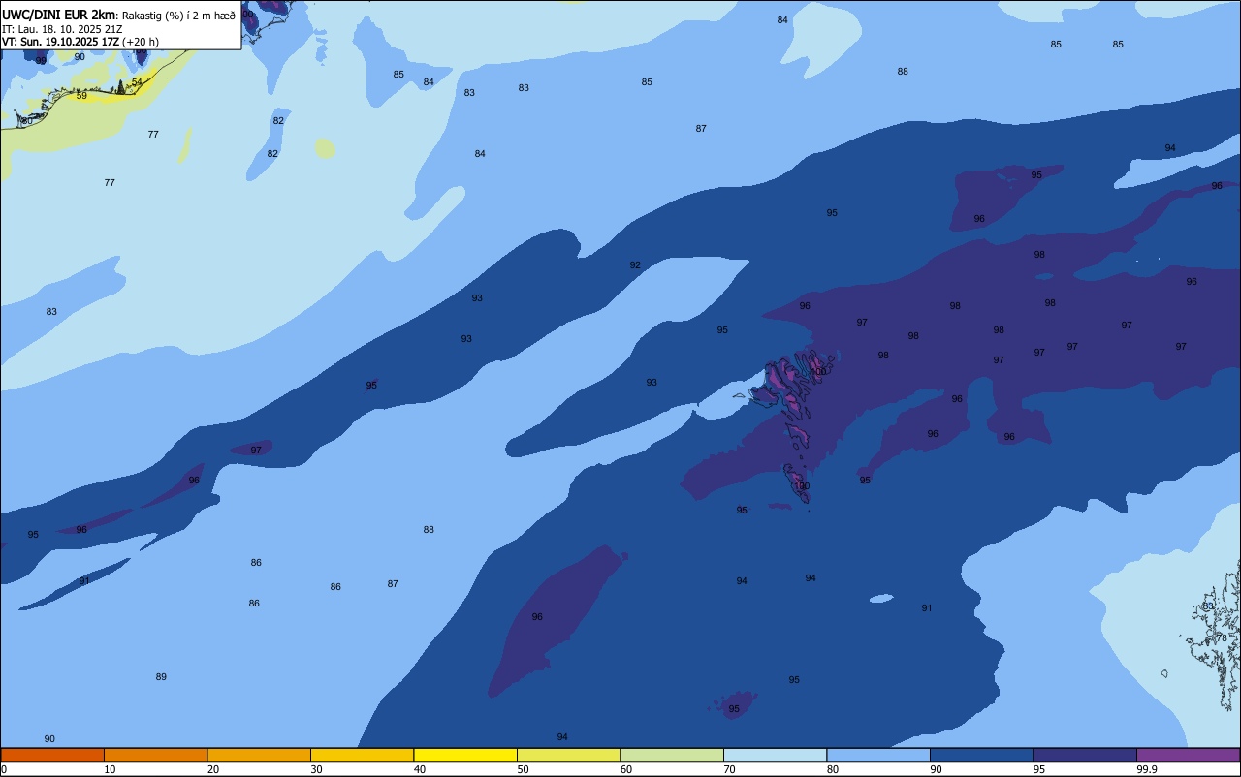
Task: Select the orange 10–20 legend color block
Action: pos(155,755)
